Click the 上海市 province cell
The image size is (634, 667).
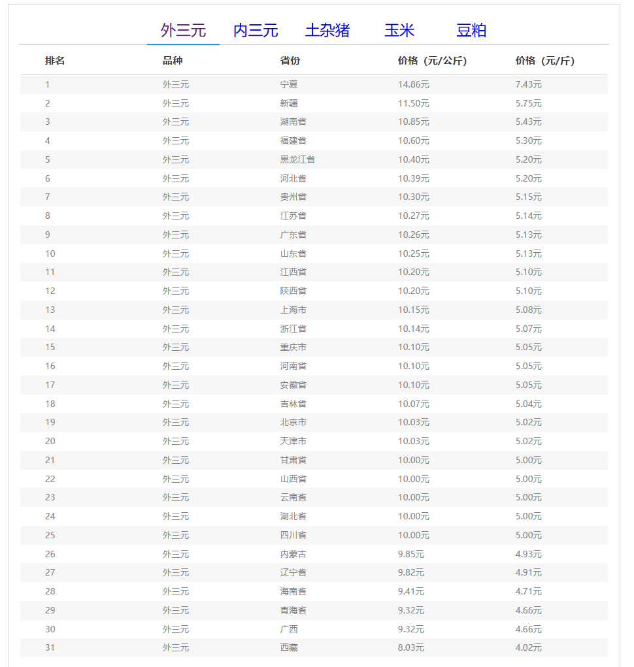coord(293,310)
